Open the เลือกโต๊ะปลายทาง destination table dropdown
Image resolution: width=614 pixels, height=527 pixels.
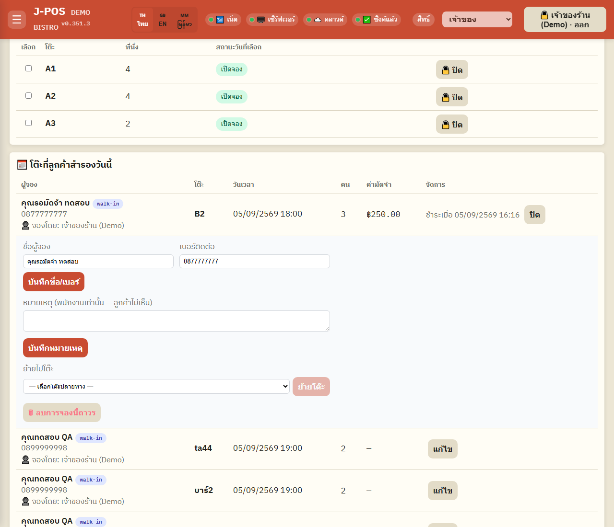tap(156, 387)
